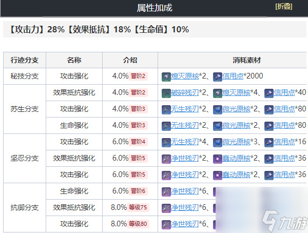Collapse the 属性加成 section via [折叠]
Screen dimensions: 308x233
pos(284,7)
